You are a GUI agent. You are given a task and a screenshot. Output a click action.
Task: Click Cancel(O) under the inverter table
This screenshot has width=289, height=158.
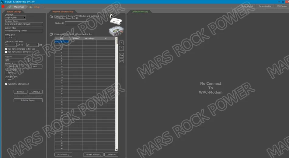pos(111,154)
